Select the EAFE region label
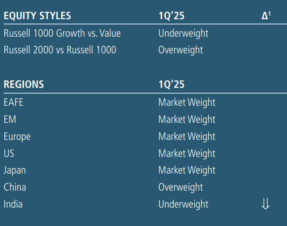This screenshot has width=287, height=226. tap(14, 102)
